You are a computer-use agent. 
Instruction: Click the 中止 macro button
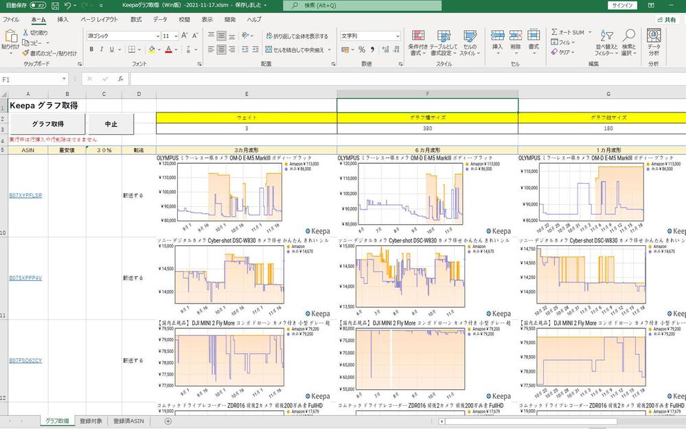click(111, 124)
